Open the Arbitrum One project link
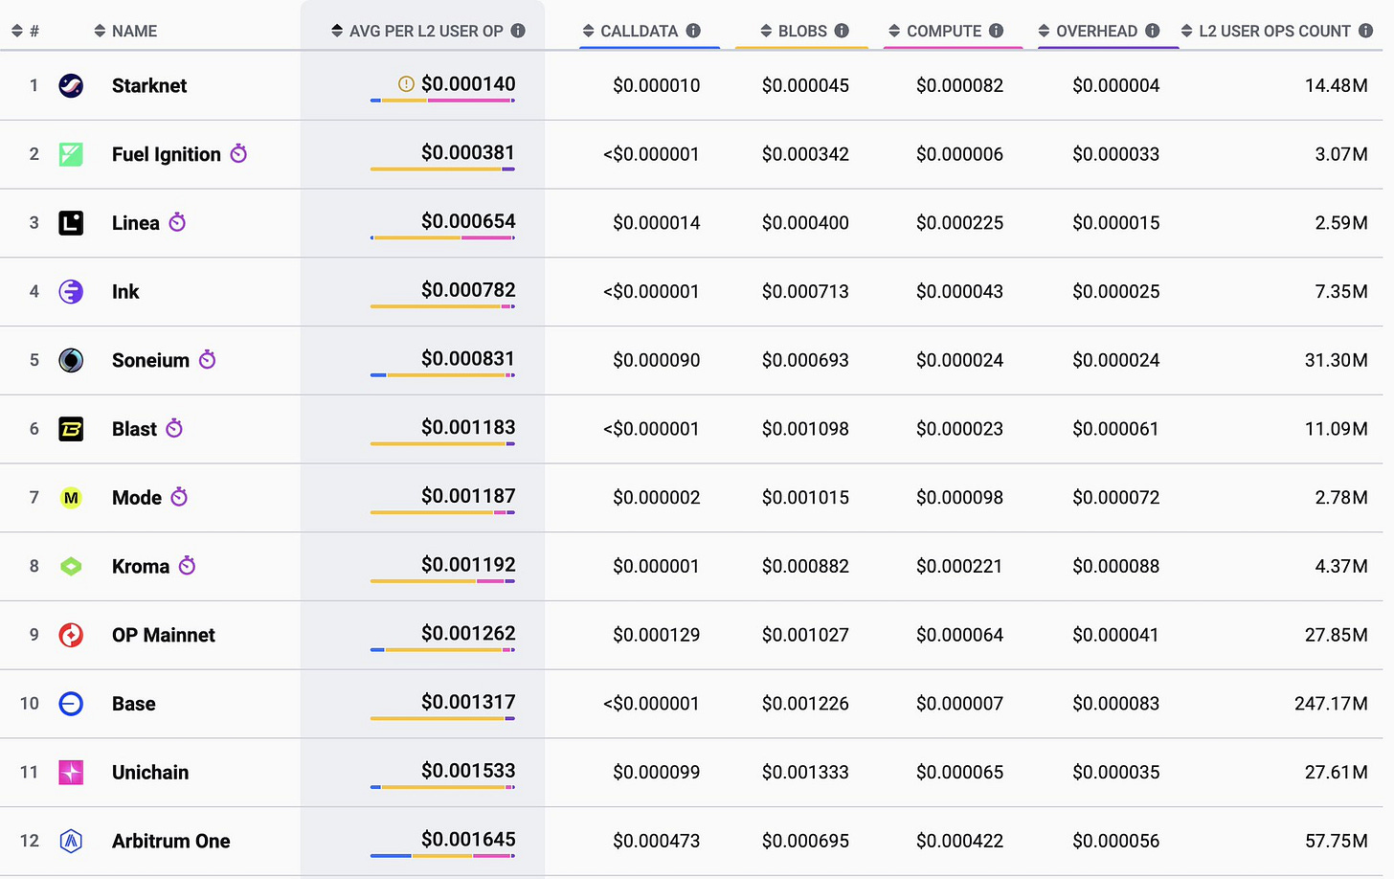The height and width of the screenshot is (879, 1394). pyautogui.click(x=171, y=841)
